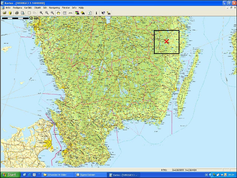Open the Arkiv menu
The height and width of the screenshot is (178, 237).
[8, 7]
